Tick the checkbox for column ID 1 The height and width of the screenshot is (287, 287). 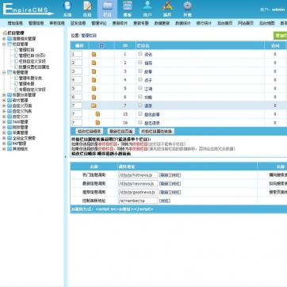coord(140,54)
